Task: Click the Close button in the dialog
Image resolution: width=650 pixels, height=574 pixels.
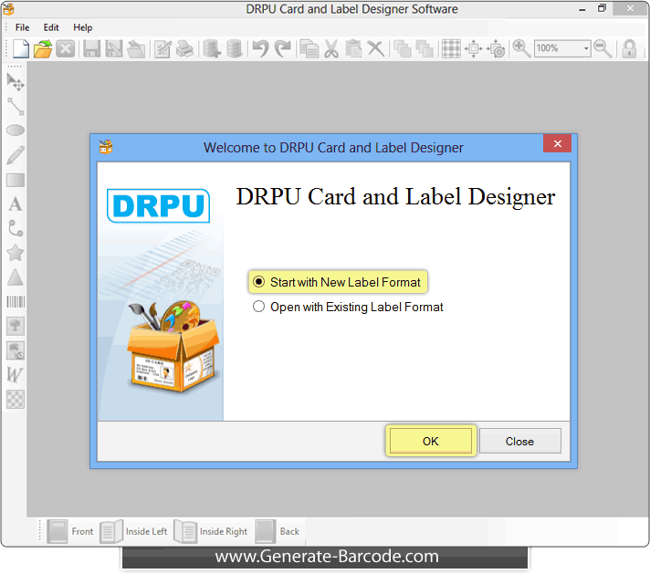Action: [x=520, y=442]
